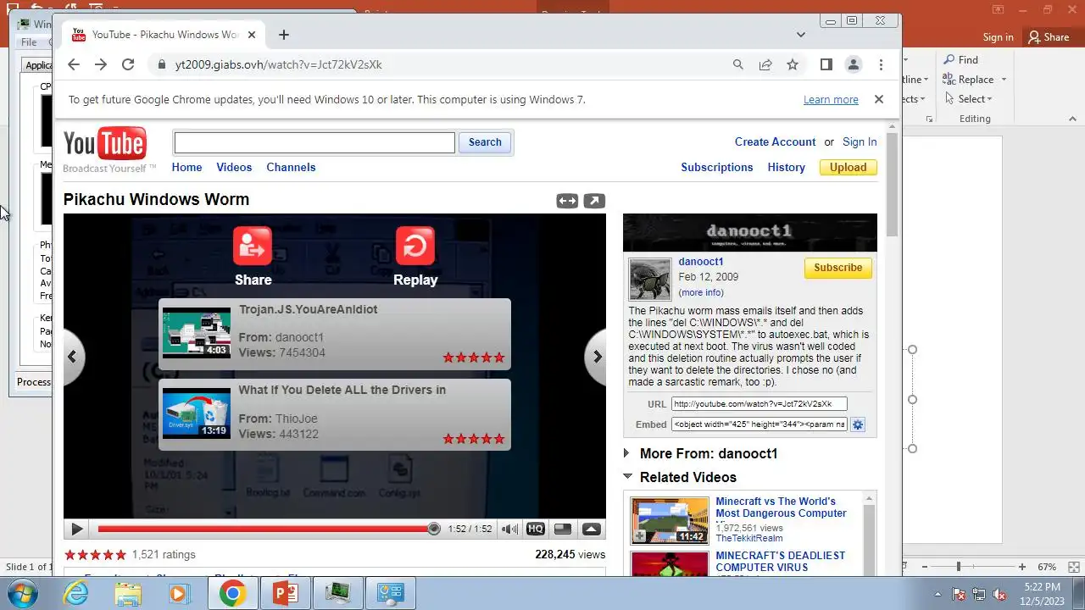Click the YouTube Search button
Viewport: 1085px width, 610px height.
point(485,142)
